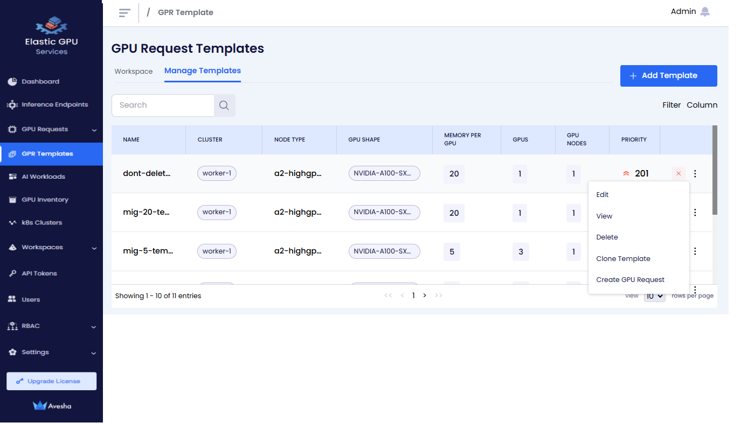Open the rows per page dropdown
The width and height of the screenshot is (741, 423).
pyautogui.click(x=654, y=296)
